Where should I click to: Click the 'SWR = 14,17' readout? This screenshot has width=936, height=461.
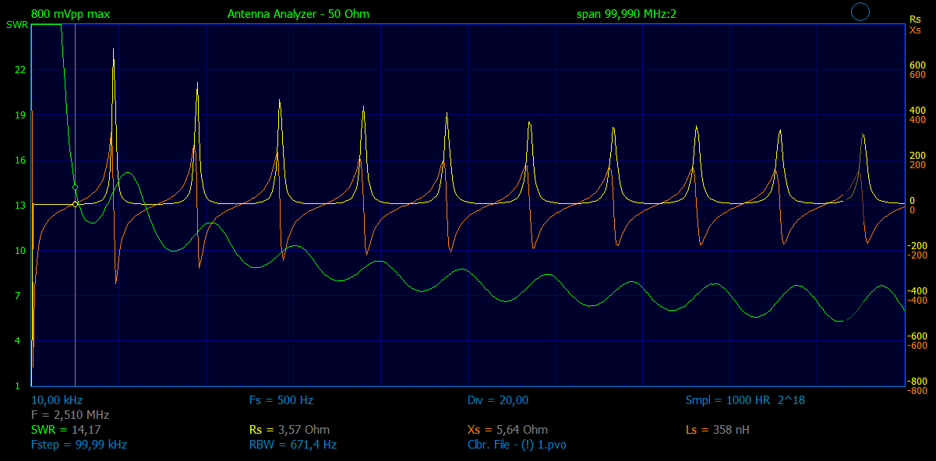coord(66,430)
